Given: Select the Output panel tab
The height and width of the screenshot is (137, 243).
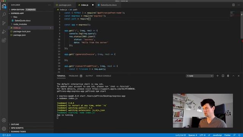Looking at the screenshot, I should (x=89, y=76).
